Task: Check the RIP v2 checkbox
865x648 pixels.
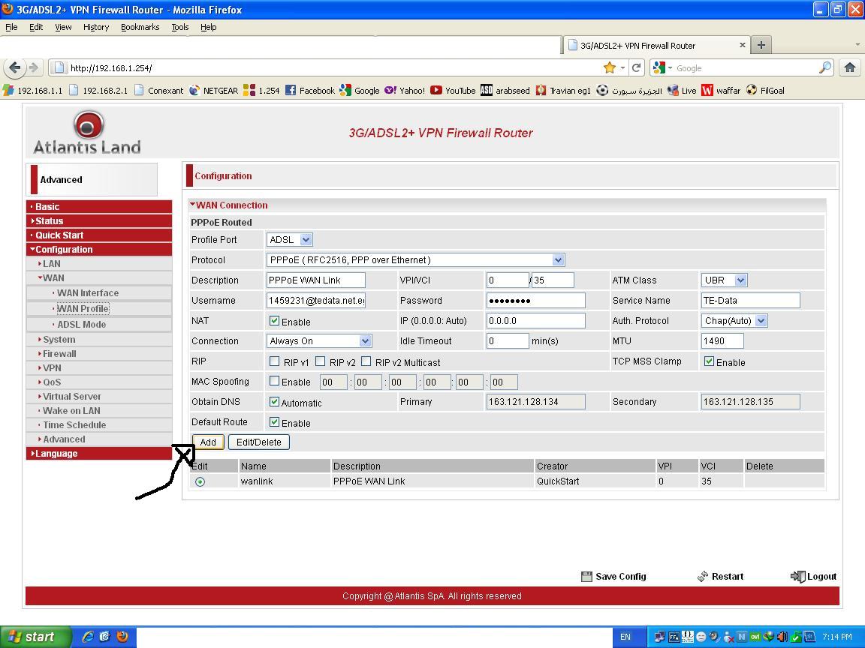Action: point(320,361)
